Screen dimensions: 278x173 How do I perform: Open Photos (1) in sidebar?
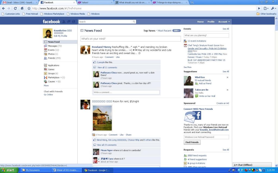tap(53, 54)
